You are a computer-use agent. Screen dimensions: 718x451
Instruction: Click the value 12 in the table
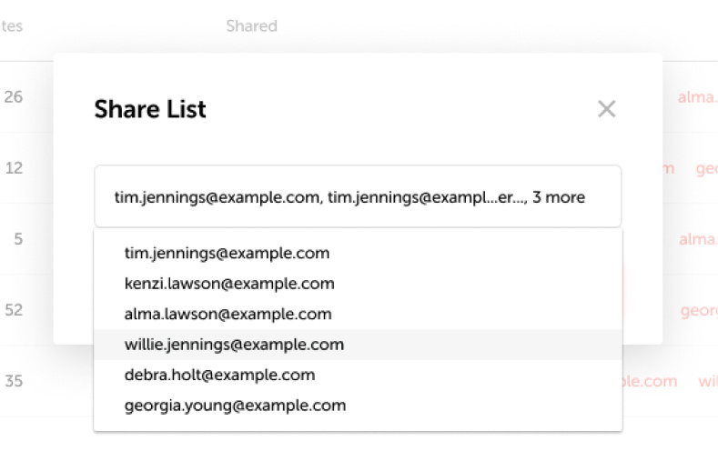point(14,168)
